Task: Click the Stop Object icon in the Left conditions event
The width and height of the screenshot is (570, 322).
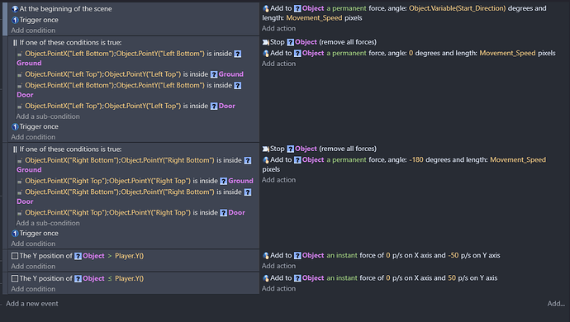Action: [266, 42]
